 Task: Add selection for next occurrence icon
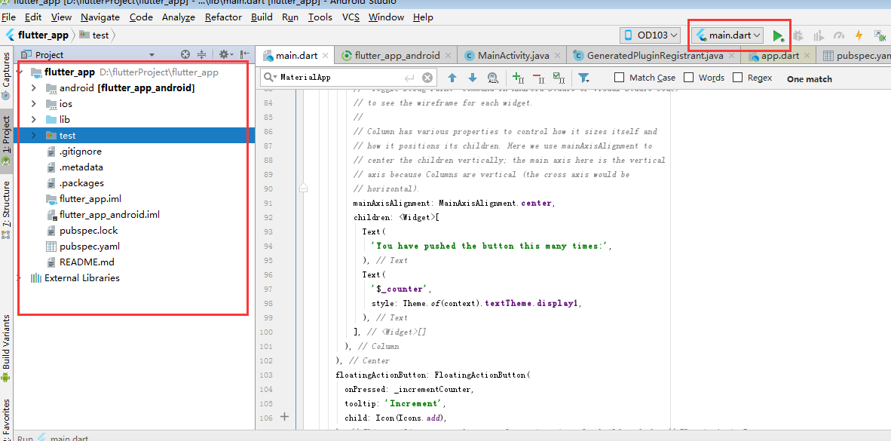[518, 78]
